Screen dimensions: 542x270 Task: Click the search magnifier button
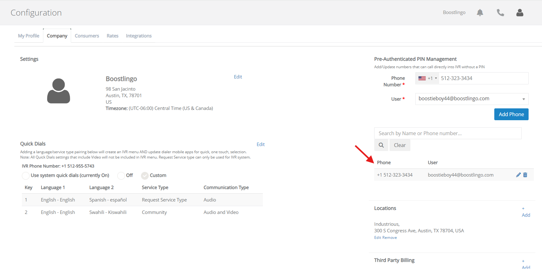click(x=381, y=145)
